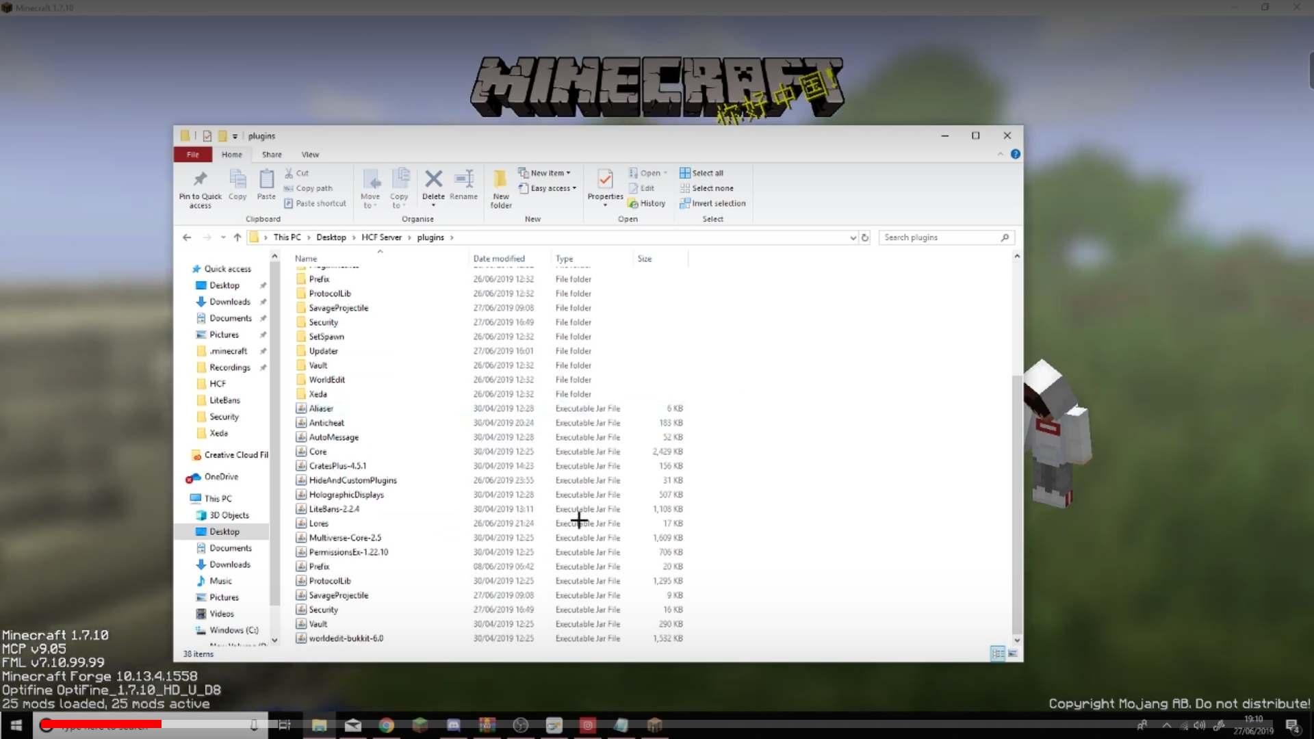Viewport: 1314px width, 739px height.
Task: Expand address bar history dropdown
Action: 853,237
